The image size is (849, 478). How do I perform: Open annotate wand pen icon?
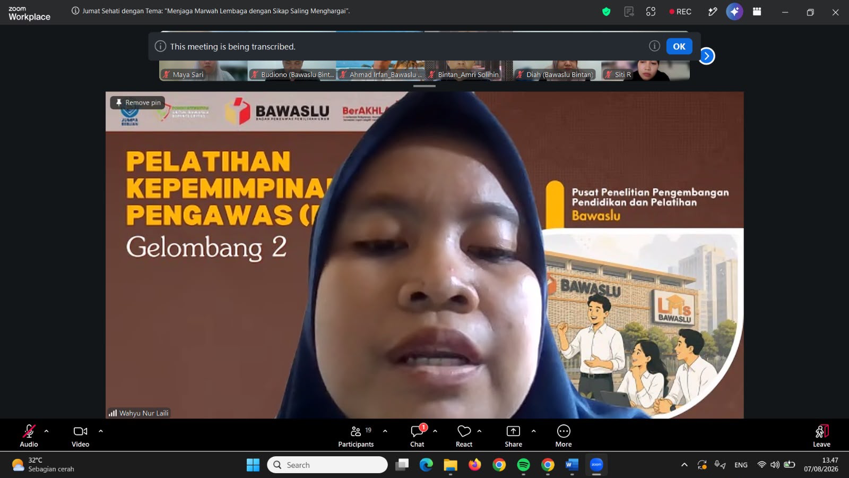(713, 12)
